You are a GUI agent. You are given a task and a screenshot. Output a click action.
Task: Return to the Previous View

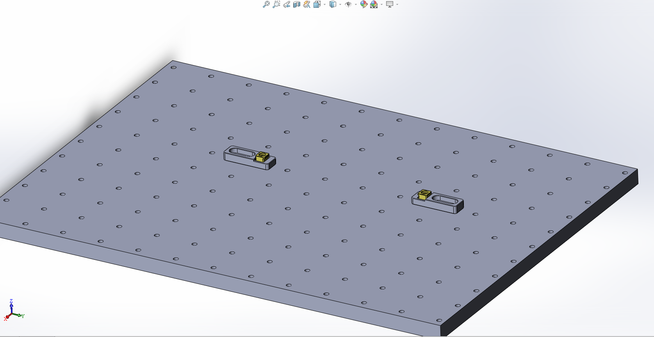point(287,4)
